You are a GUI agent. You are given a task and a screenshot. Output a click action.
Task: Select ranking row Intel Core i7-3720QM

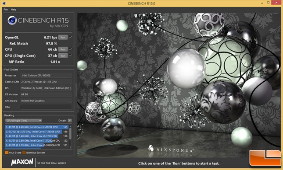pyautogui.click(x=37, y=141)
